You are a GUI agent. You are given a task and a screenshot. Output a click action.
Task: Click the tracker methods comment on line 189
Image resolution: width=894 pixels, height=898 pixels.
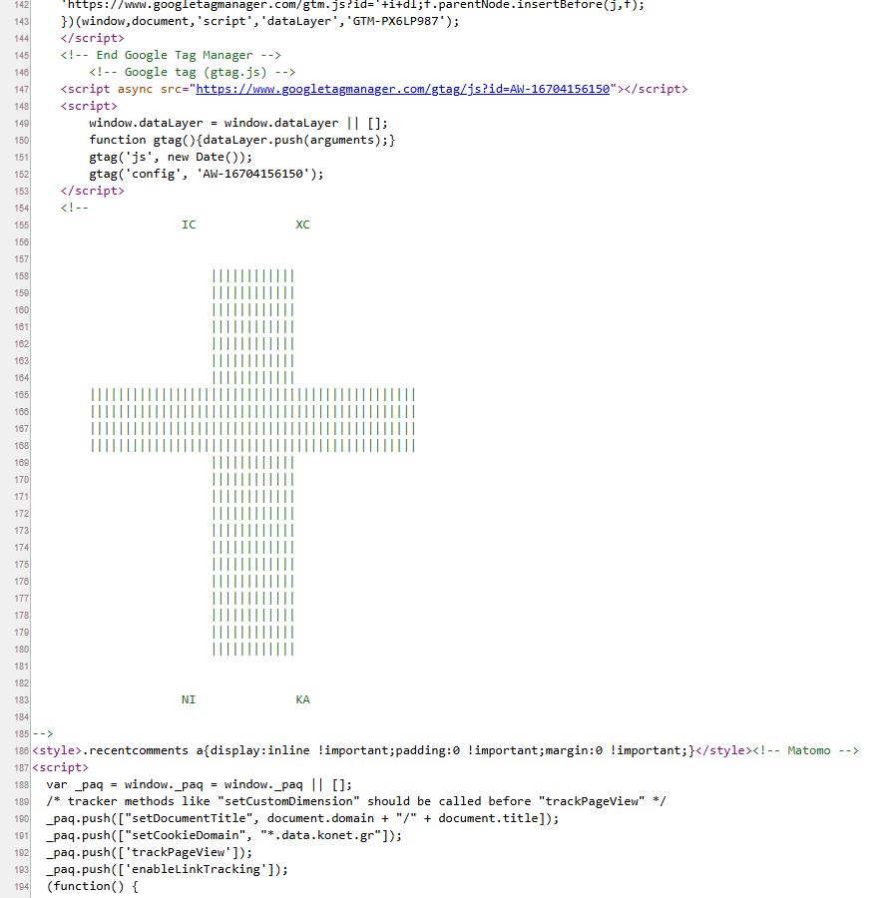355,801
